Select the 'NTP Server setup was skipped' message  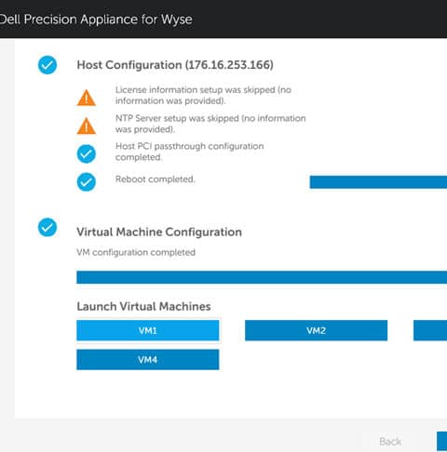pos(210,124)
